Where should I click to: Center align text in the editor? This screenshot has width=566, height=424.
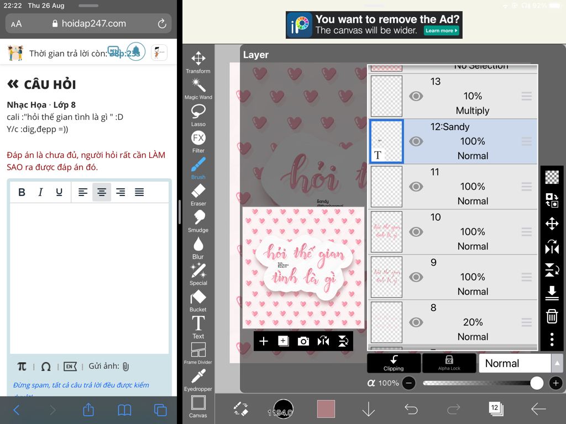pos(102,192)
